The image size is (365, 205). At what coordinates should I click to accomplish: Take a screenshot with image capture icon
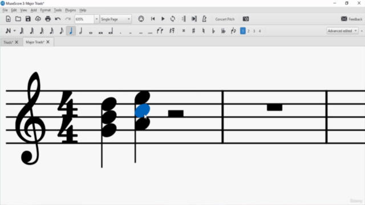point(246,19)
